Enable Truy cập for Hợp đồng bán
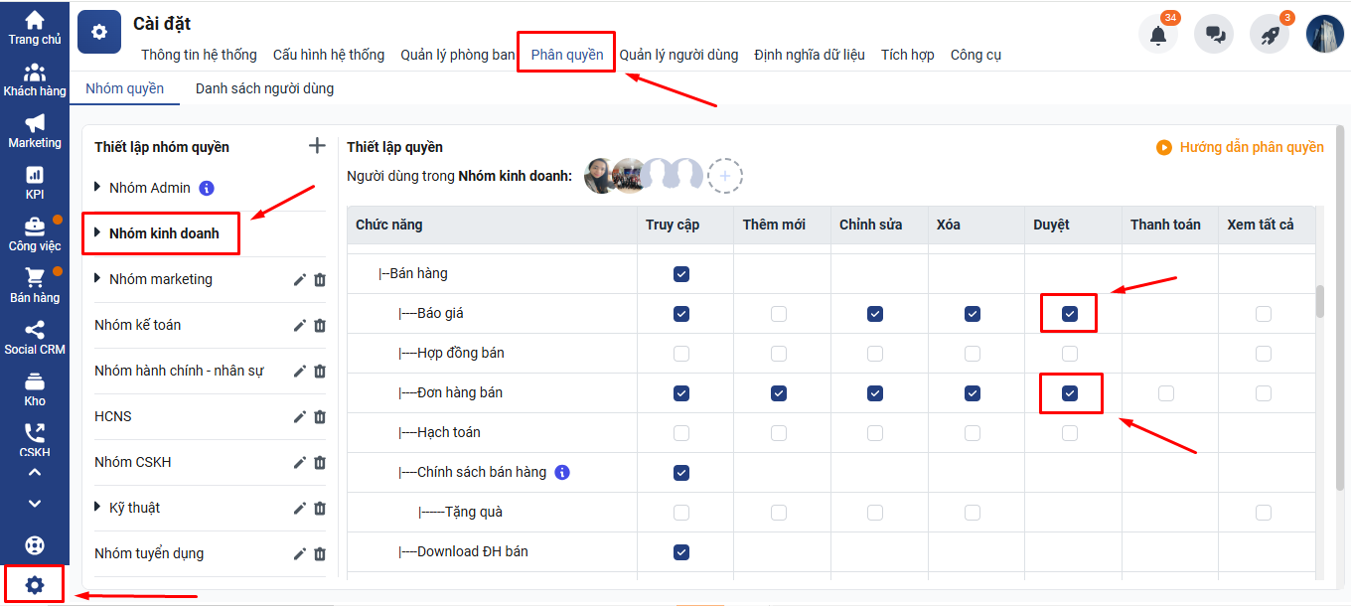The height and width of the screenshot is (606, 1351). (x=680, y=354)
